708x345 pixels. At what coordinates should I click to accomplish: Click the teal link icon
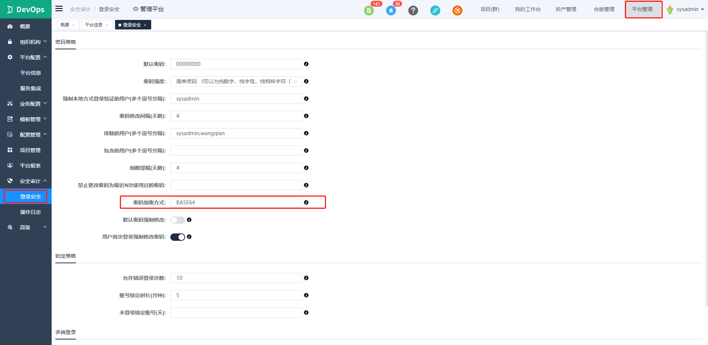point(435,11)
